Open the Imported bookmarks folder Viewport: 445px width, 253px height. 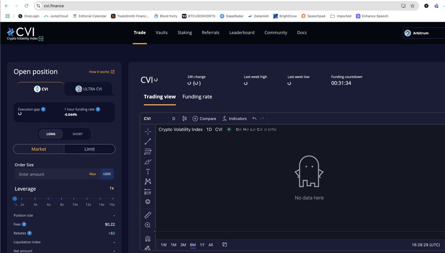click(x=341, y=16)
